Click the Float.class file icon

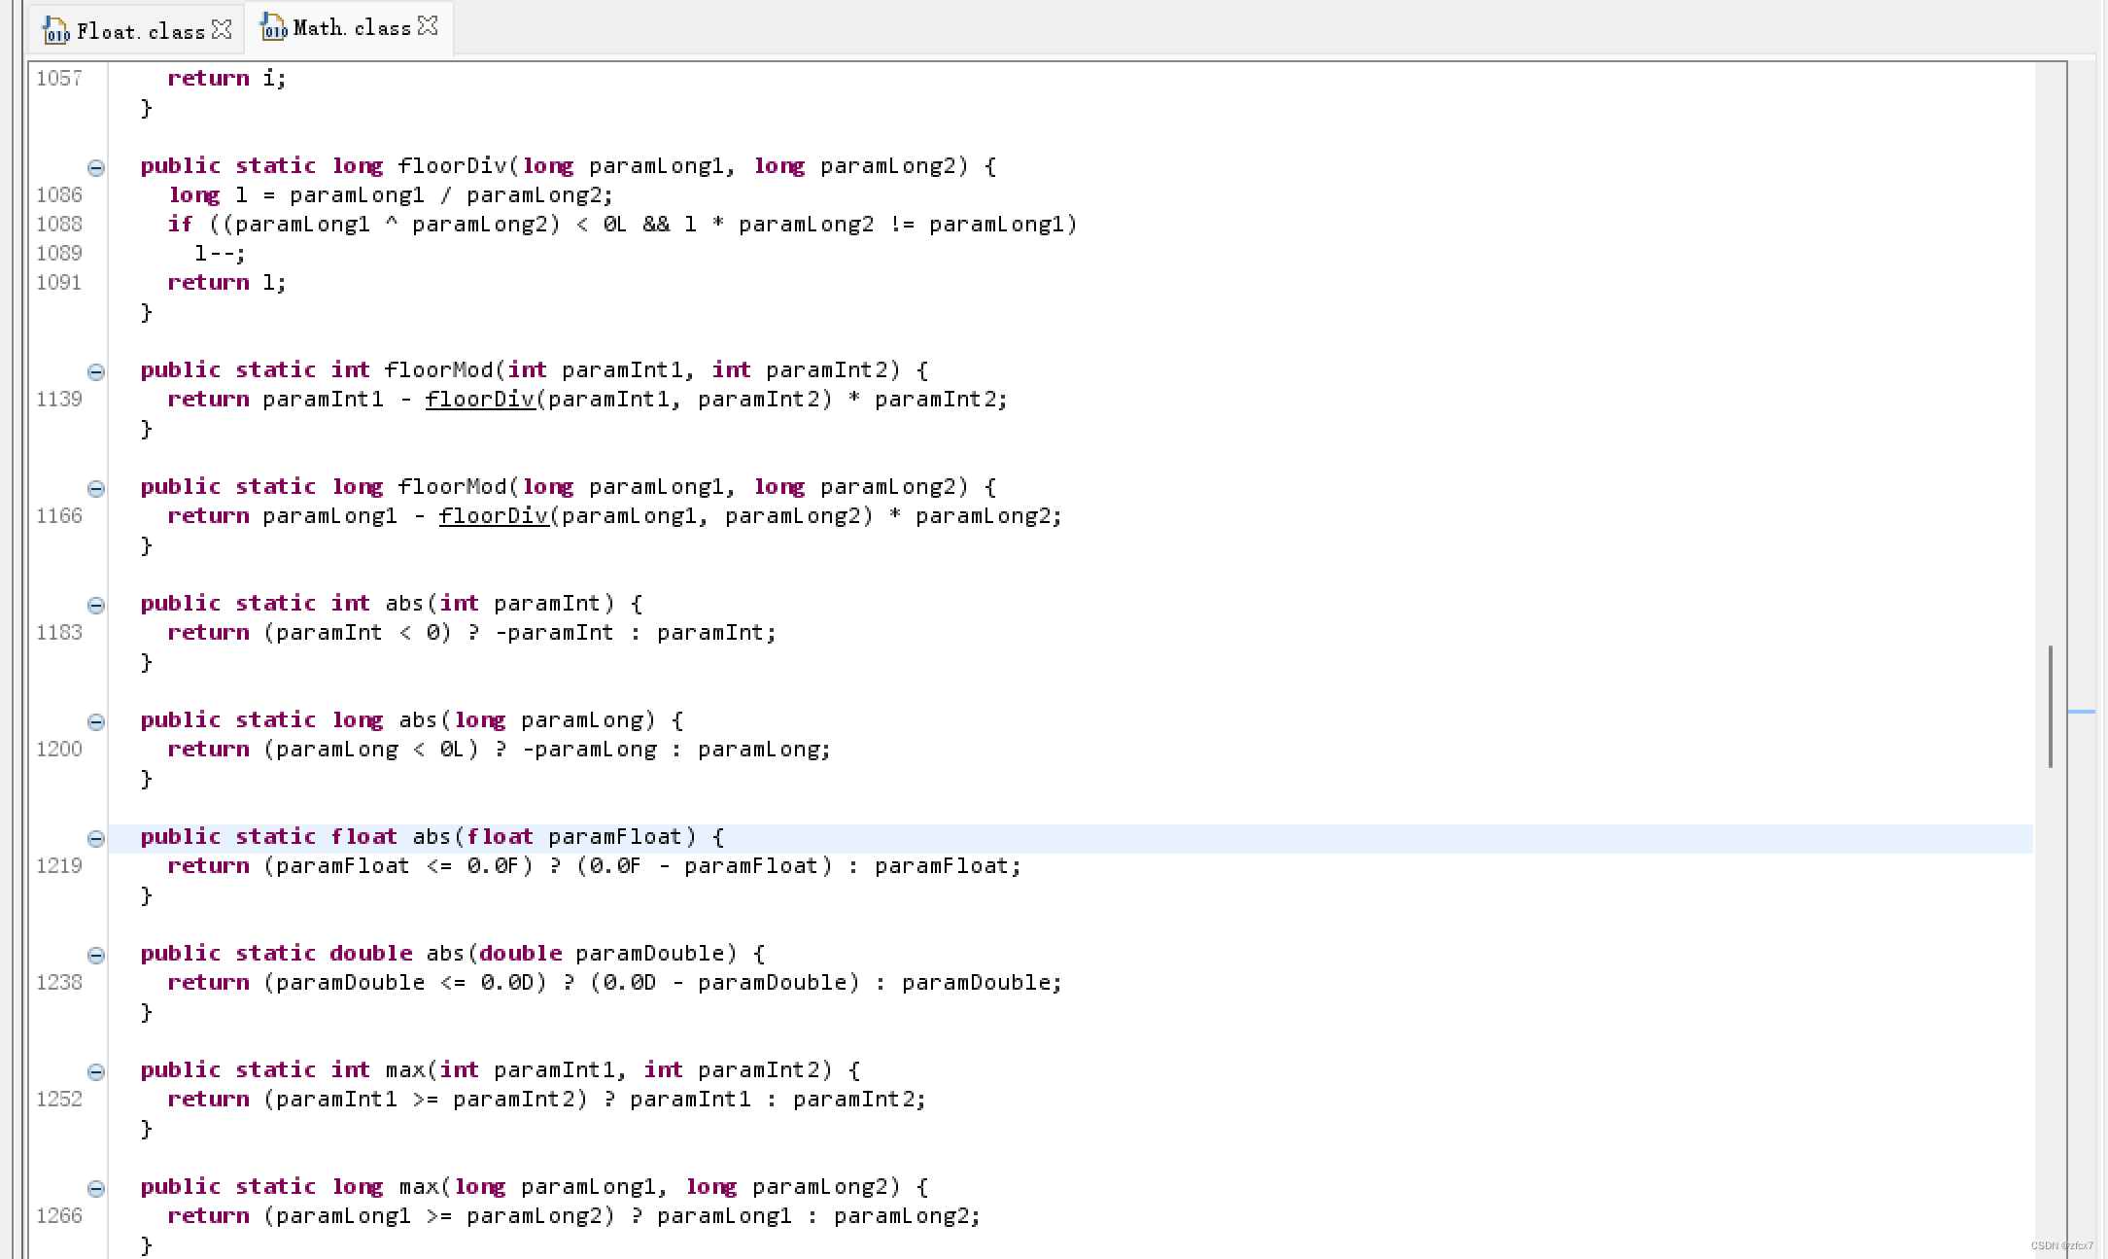[55, 31]
